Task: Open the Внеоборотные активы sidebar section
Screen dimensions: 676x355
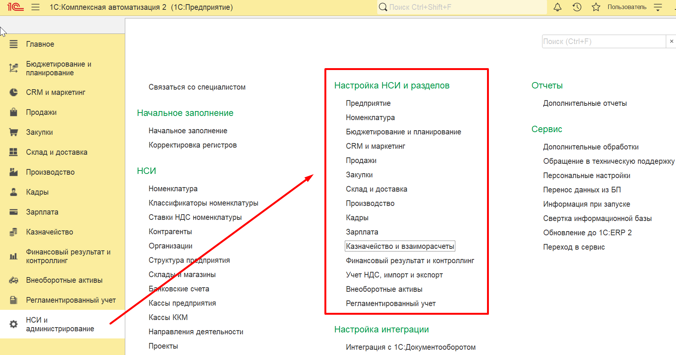Action: pos(64,280)
